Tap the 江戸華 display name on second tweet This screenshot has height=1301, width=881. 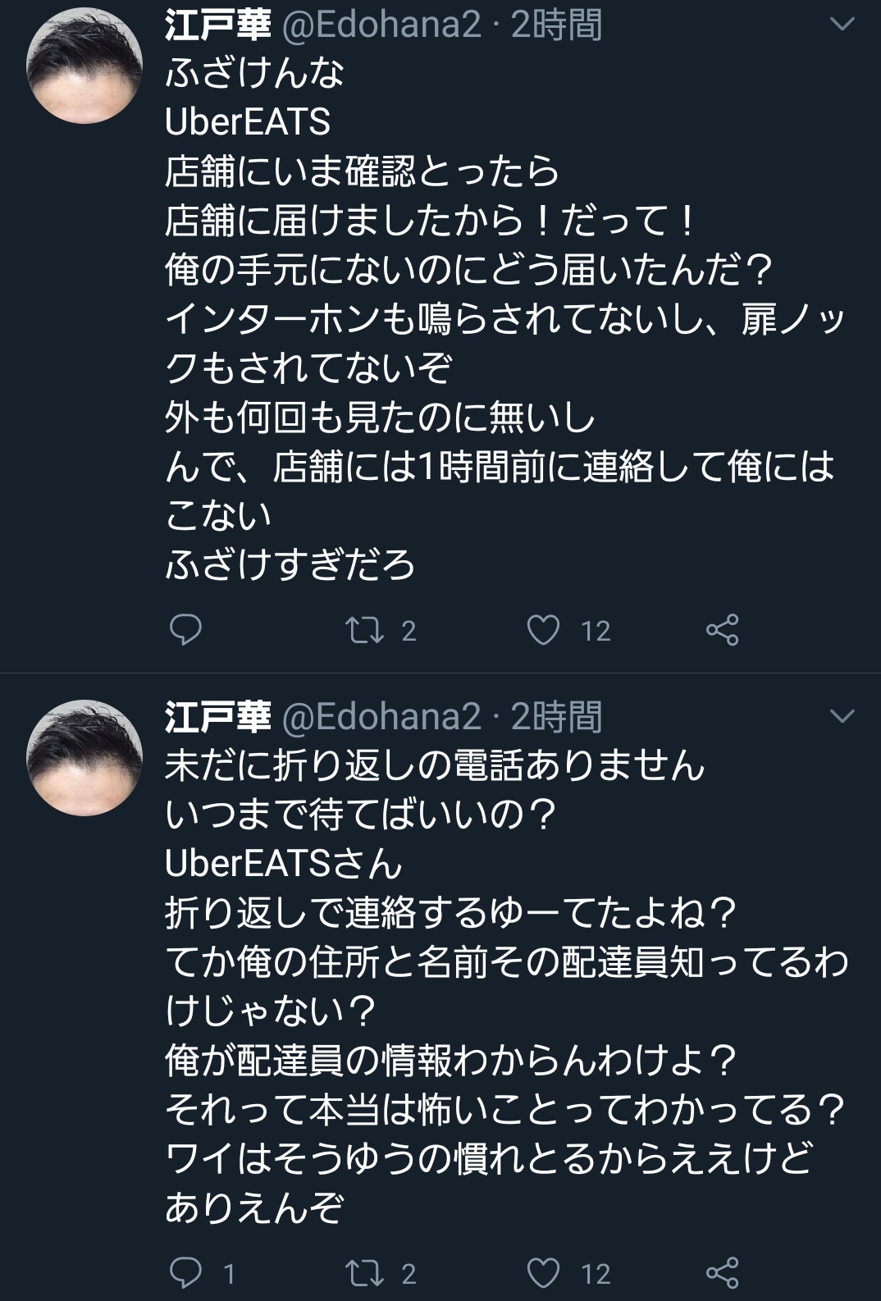click(x=217, y=717)
